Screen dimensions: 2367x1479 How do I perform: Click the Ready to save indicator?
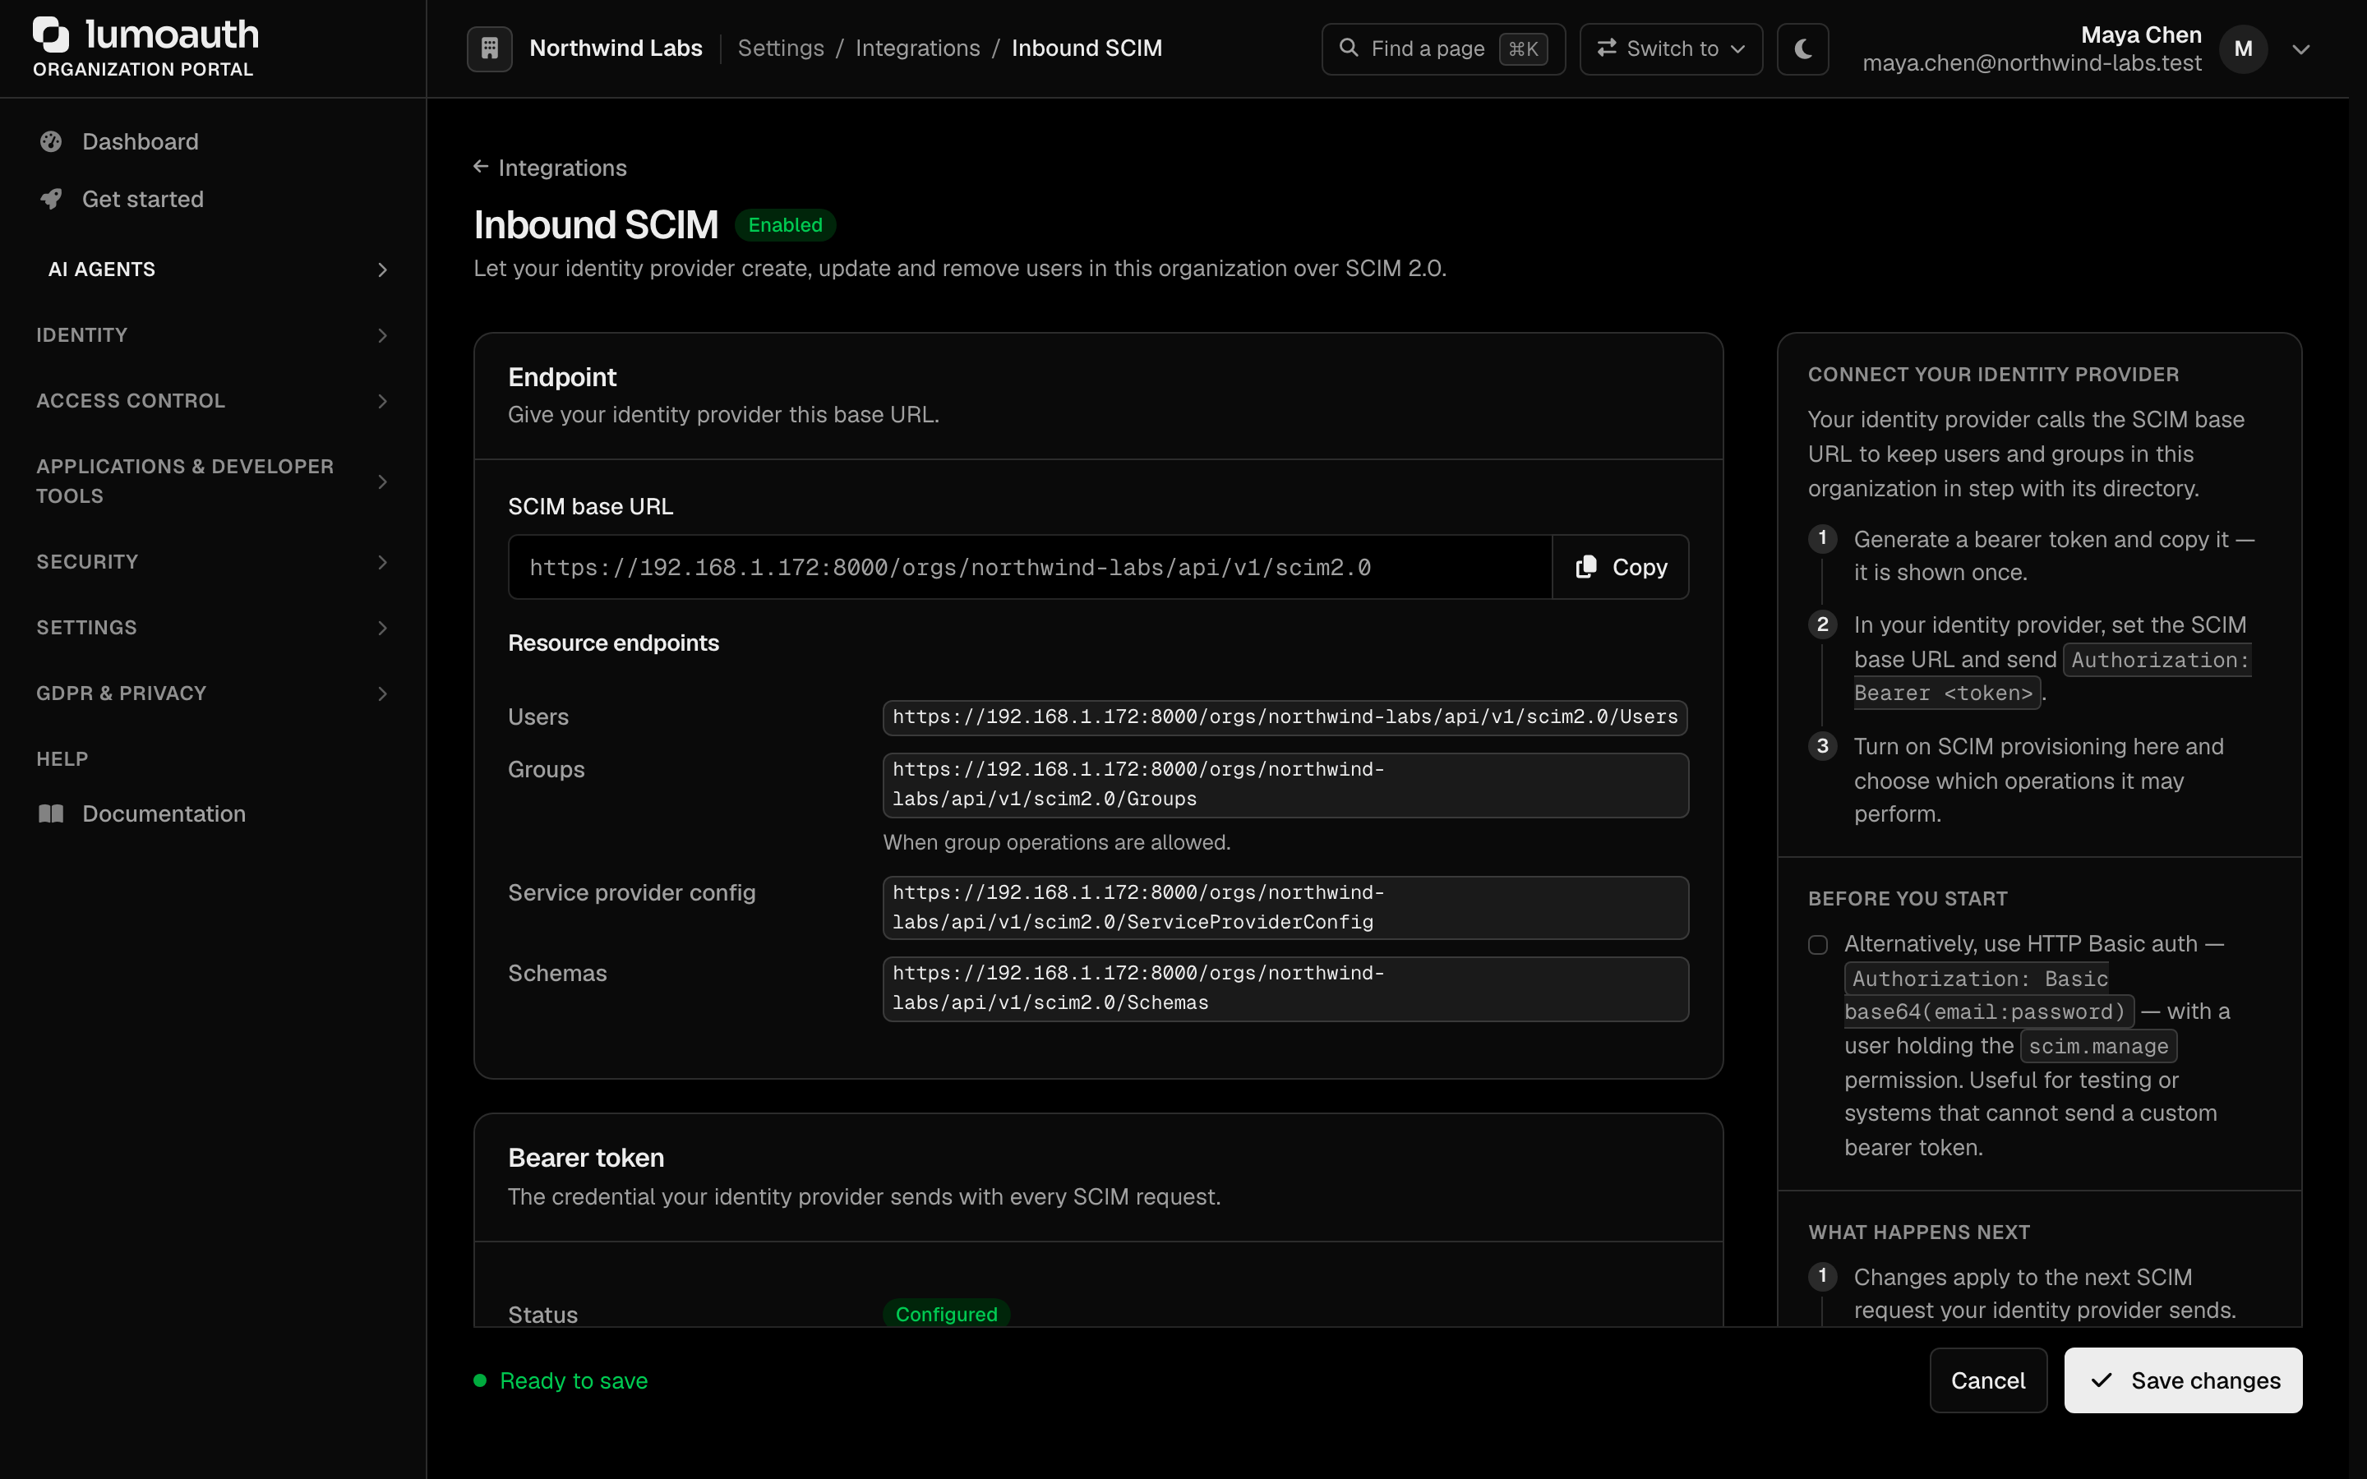pyautogui.click(x=561, y=1380)
